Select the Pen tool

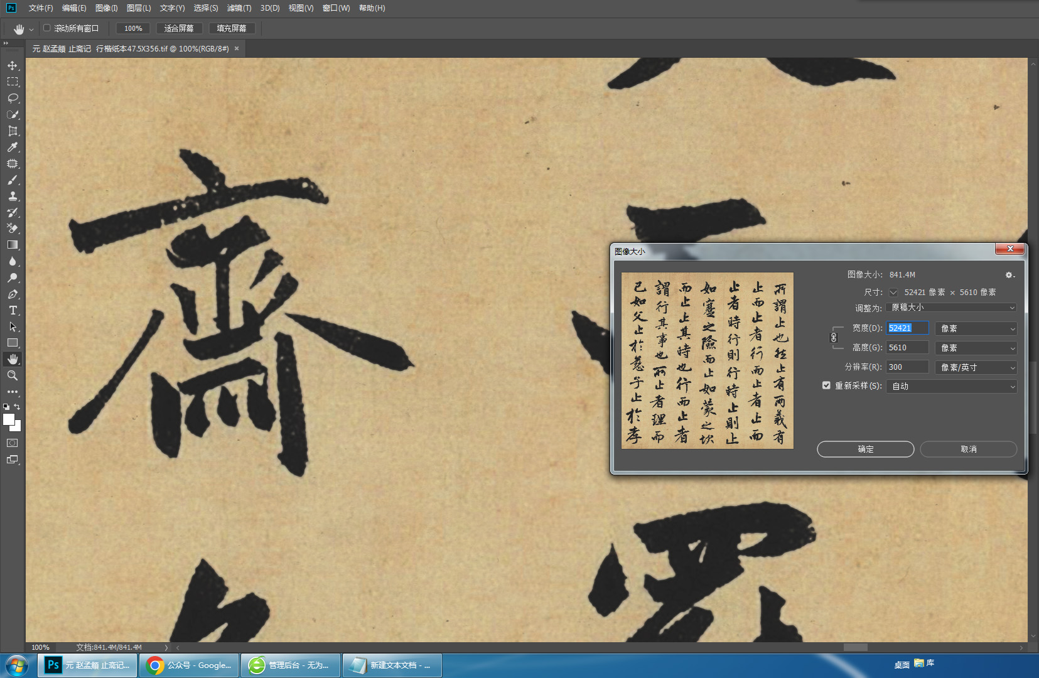pyautogui.click(x=13, y=294)
